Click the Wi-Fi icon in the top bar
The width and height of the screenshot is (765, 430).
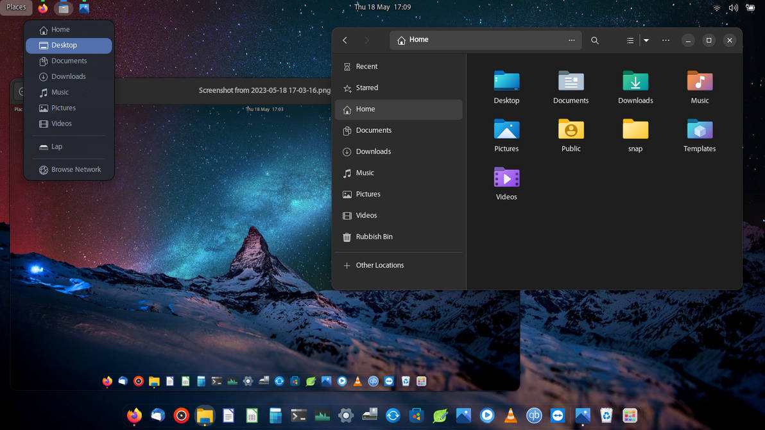tap(717, 8)
